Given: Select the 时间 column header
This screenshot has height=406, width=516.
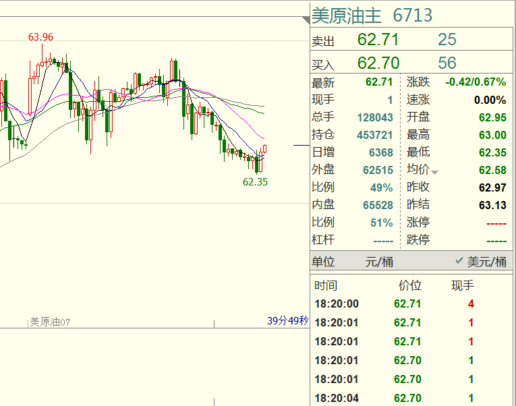Looking at the screenshot, I should coord(326,286).
